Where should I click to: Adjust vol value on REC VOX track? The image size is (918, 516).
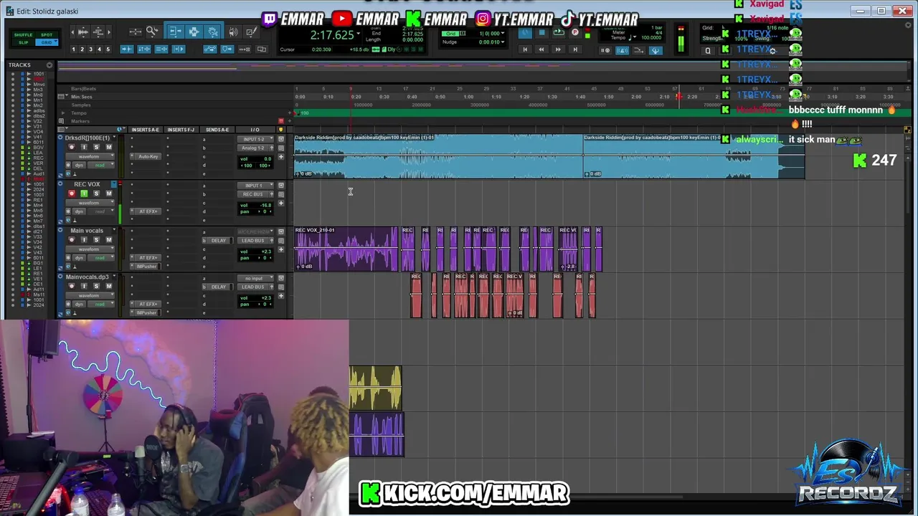[x=255, y=205]
